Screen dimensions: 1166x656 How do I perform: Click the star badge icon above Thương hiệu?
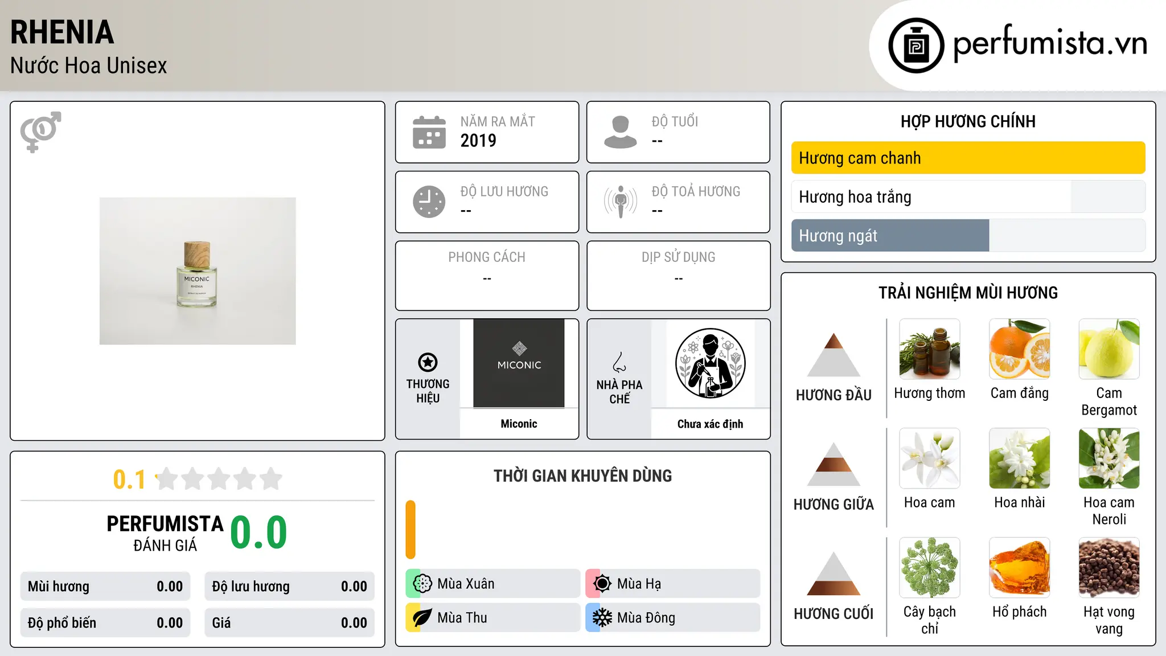428,362
